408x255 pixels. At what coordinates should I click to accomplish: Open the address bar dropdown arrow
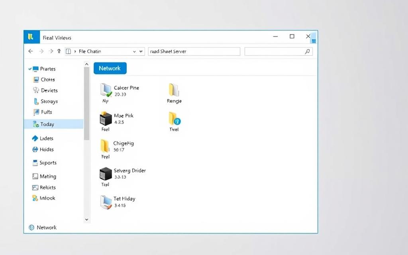[141, 51]
